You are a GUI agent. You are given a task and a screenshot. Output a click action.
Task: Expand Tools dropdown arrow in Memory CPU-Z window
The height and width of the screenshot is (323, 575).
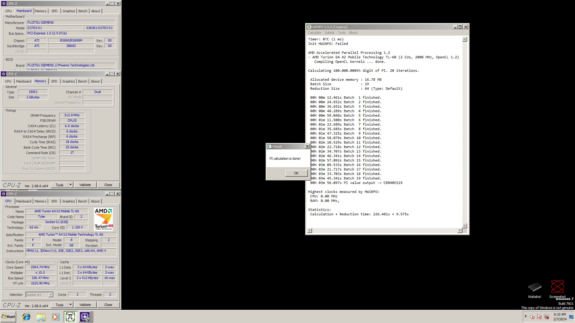[70, 185]
